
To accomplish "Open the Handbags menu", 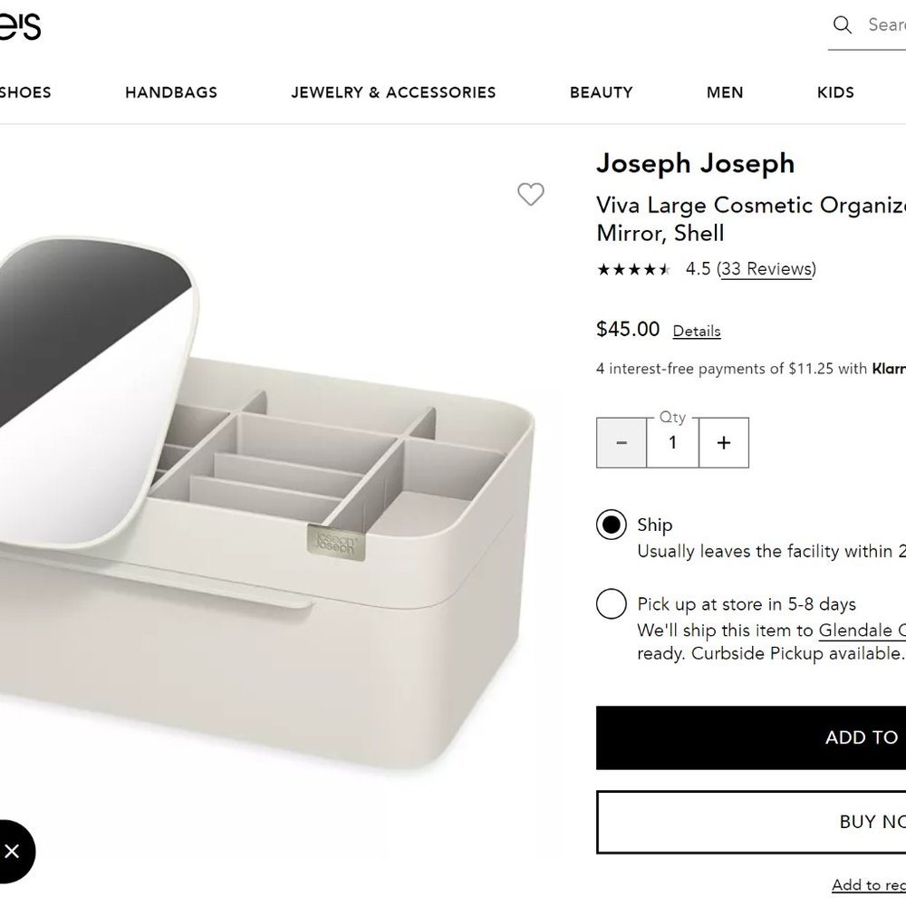I will [171, 92].
